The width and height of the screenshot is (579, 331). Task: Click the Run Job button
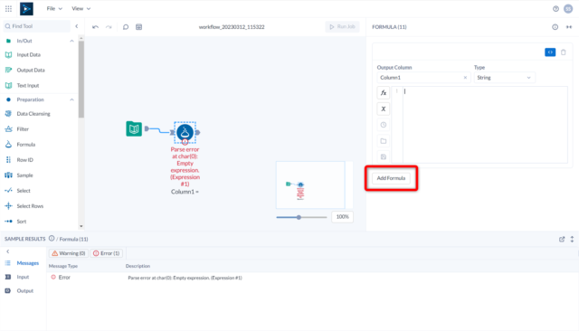342,26
